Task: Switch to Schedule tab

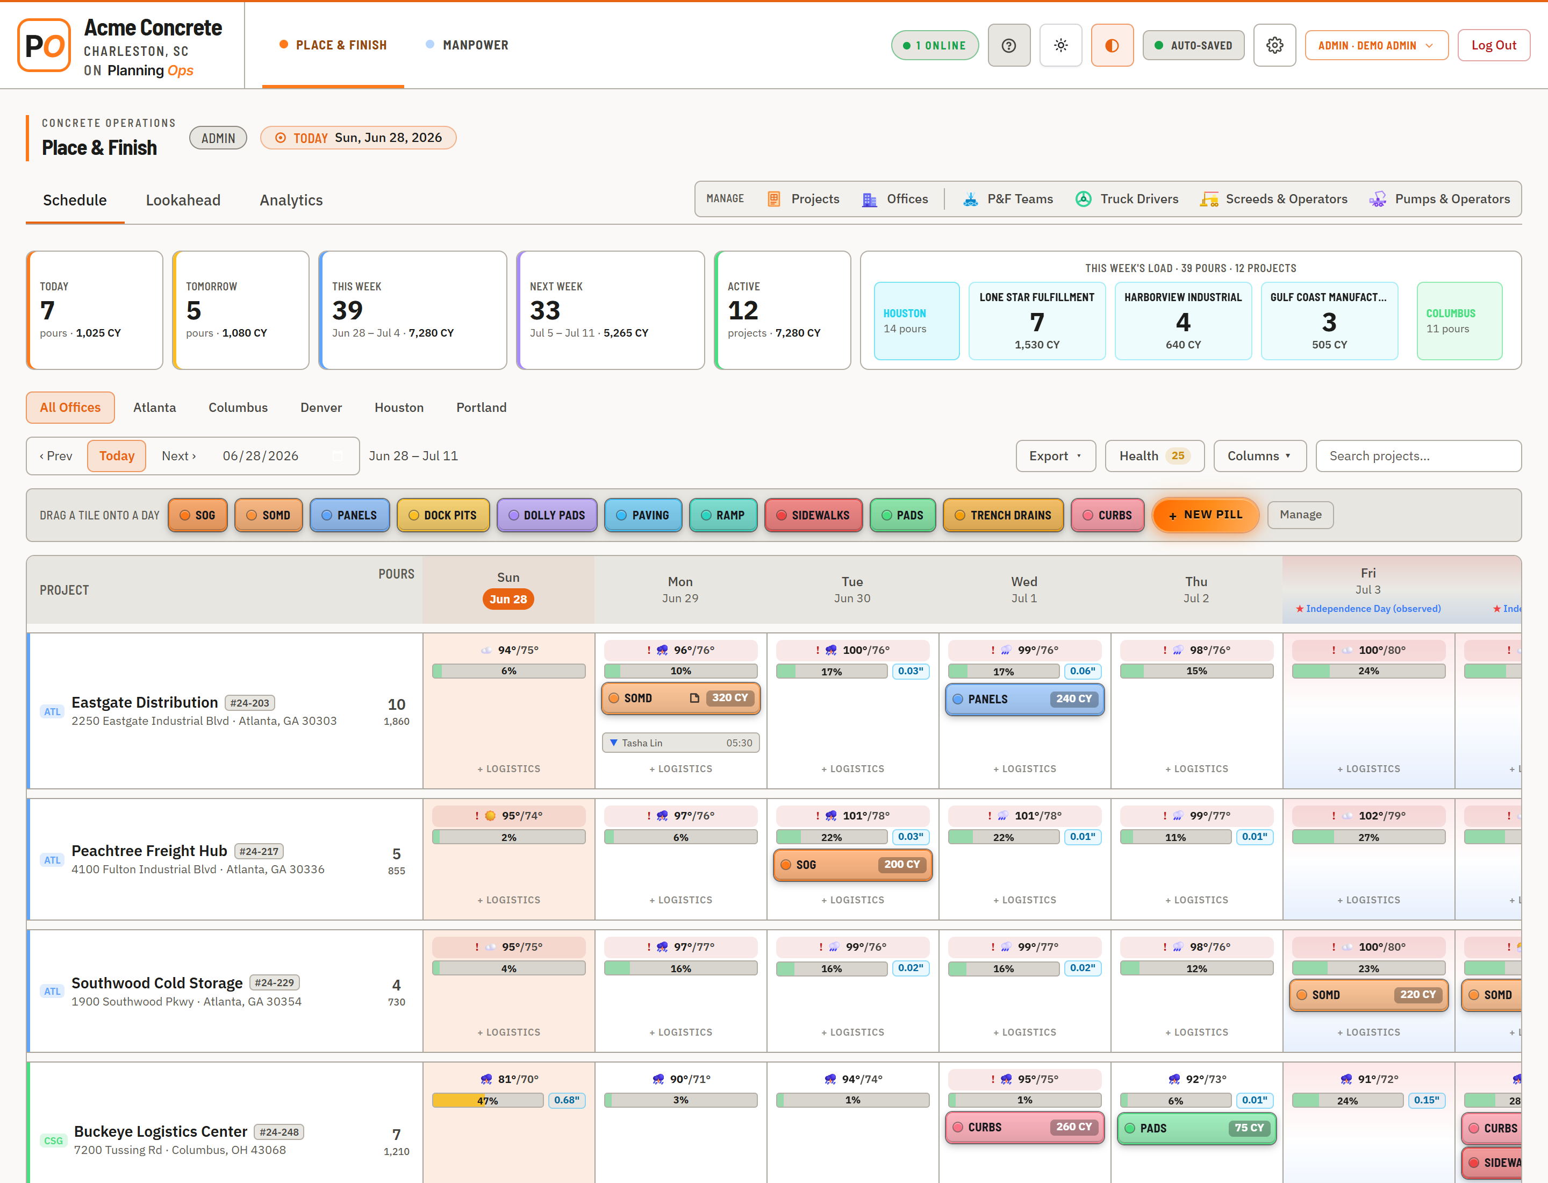Action: click(x=75, y=200)
